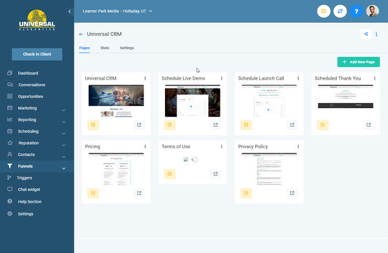Image resolution: width=388 pixels, height=253 pixels.
Task: Open the Schedule Launch Call options menu
Action: 298,78
